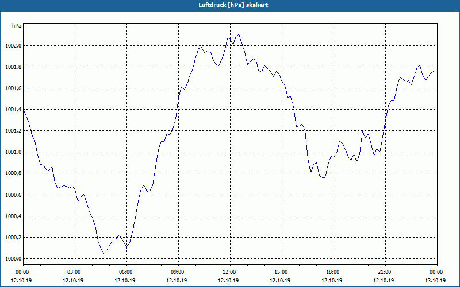Select the 1000,4 y-axis label
Viewport: 460px width, 287px height.
point(13,216)
